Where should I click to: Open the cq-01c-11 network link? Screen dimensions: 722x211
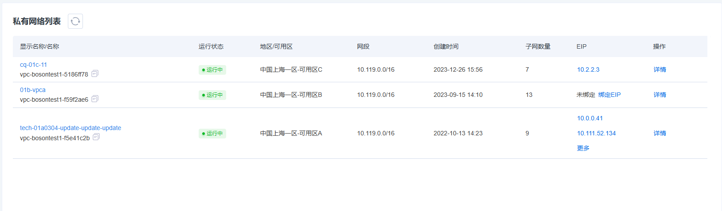coord(33,65)
